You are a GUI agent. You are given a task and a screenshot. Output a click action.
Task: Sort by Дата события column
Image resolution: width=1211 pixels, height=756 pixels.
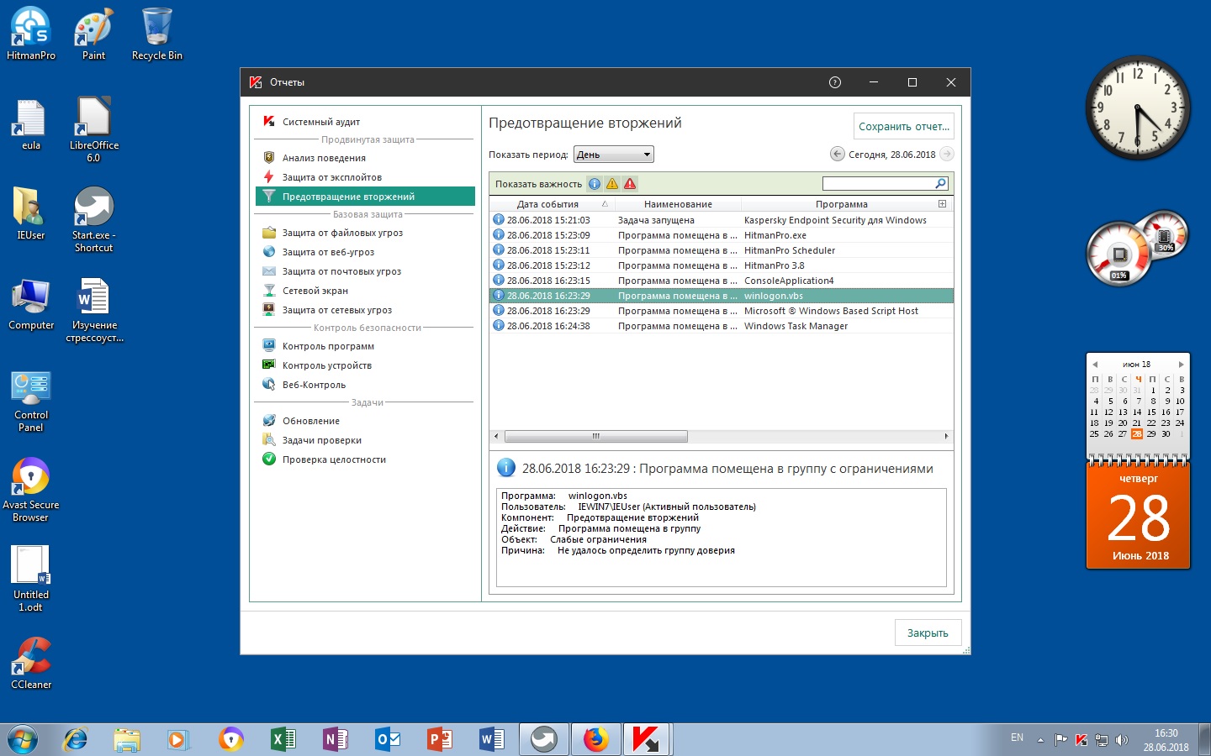[x=548, y=204]
